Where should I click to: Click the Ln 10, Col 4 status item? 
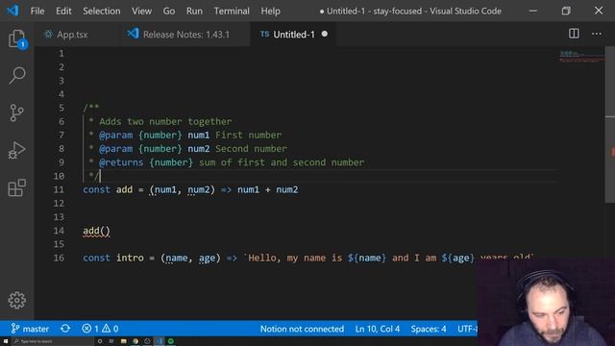point(378,329)
